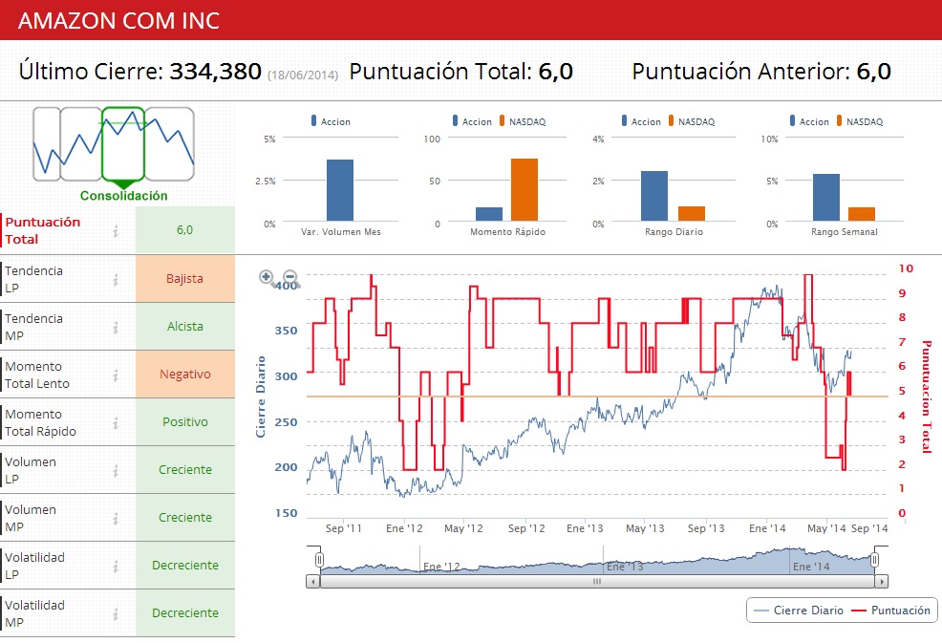Open info icon for Volumen MP row
This screenshot has width=942, height=643.
pos(116,519)
